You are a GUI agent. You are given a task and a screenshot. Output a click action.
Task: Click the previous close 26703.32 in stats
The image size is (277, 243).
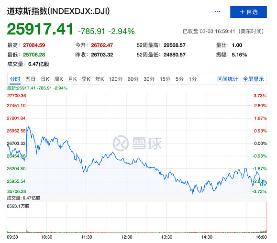point(102,55)
